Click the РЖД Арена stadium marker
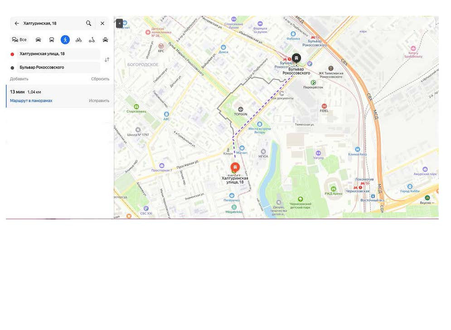Image resolution: width=451 pixels, height=330 pixels. point(333,189)
